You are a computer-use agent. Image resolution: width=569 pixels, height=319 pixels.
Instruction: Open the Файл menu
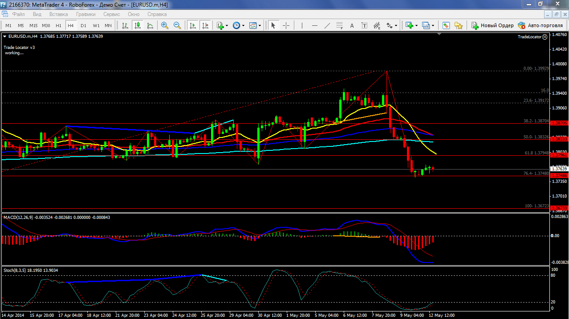(19, 14)
